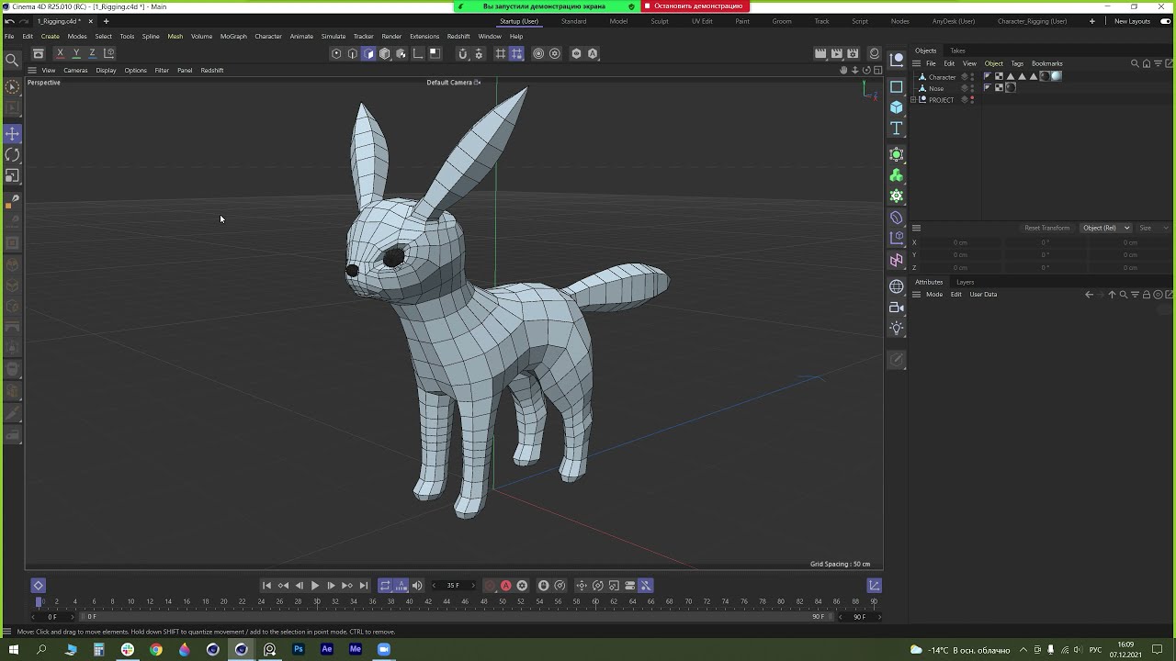The height and width of the screenshot is (661, 1176).
Task: Toggle Y axis lock
Action: [76, 53]
